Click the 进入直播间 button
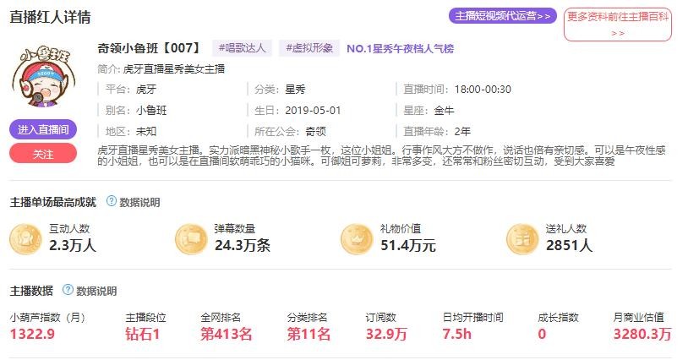688x360 pixels. pos(43,129)
